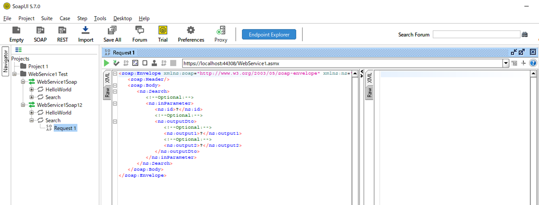Click inside the Search Forum input field
The height and width of the screenshot is (205, 539).
coord(476,34)
